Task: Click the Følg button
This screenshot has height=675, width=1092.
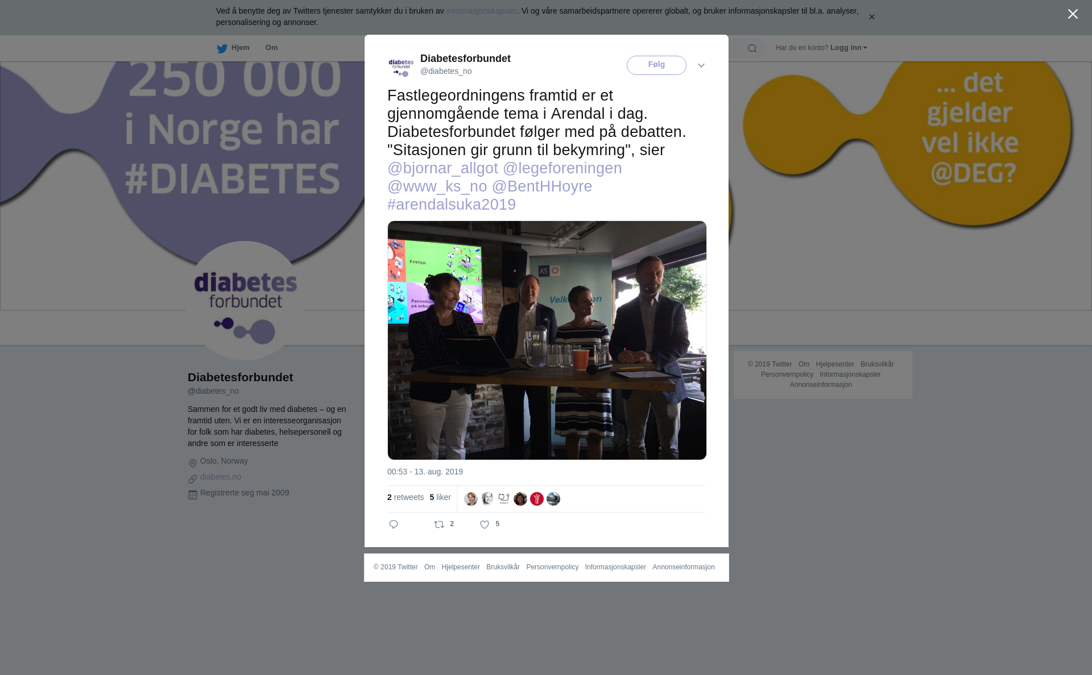Action: 656,65
